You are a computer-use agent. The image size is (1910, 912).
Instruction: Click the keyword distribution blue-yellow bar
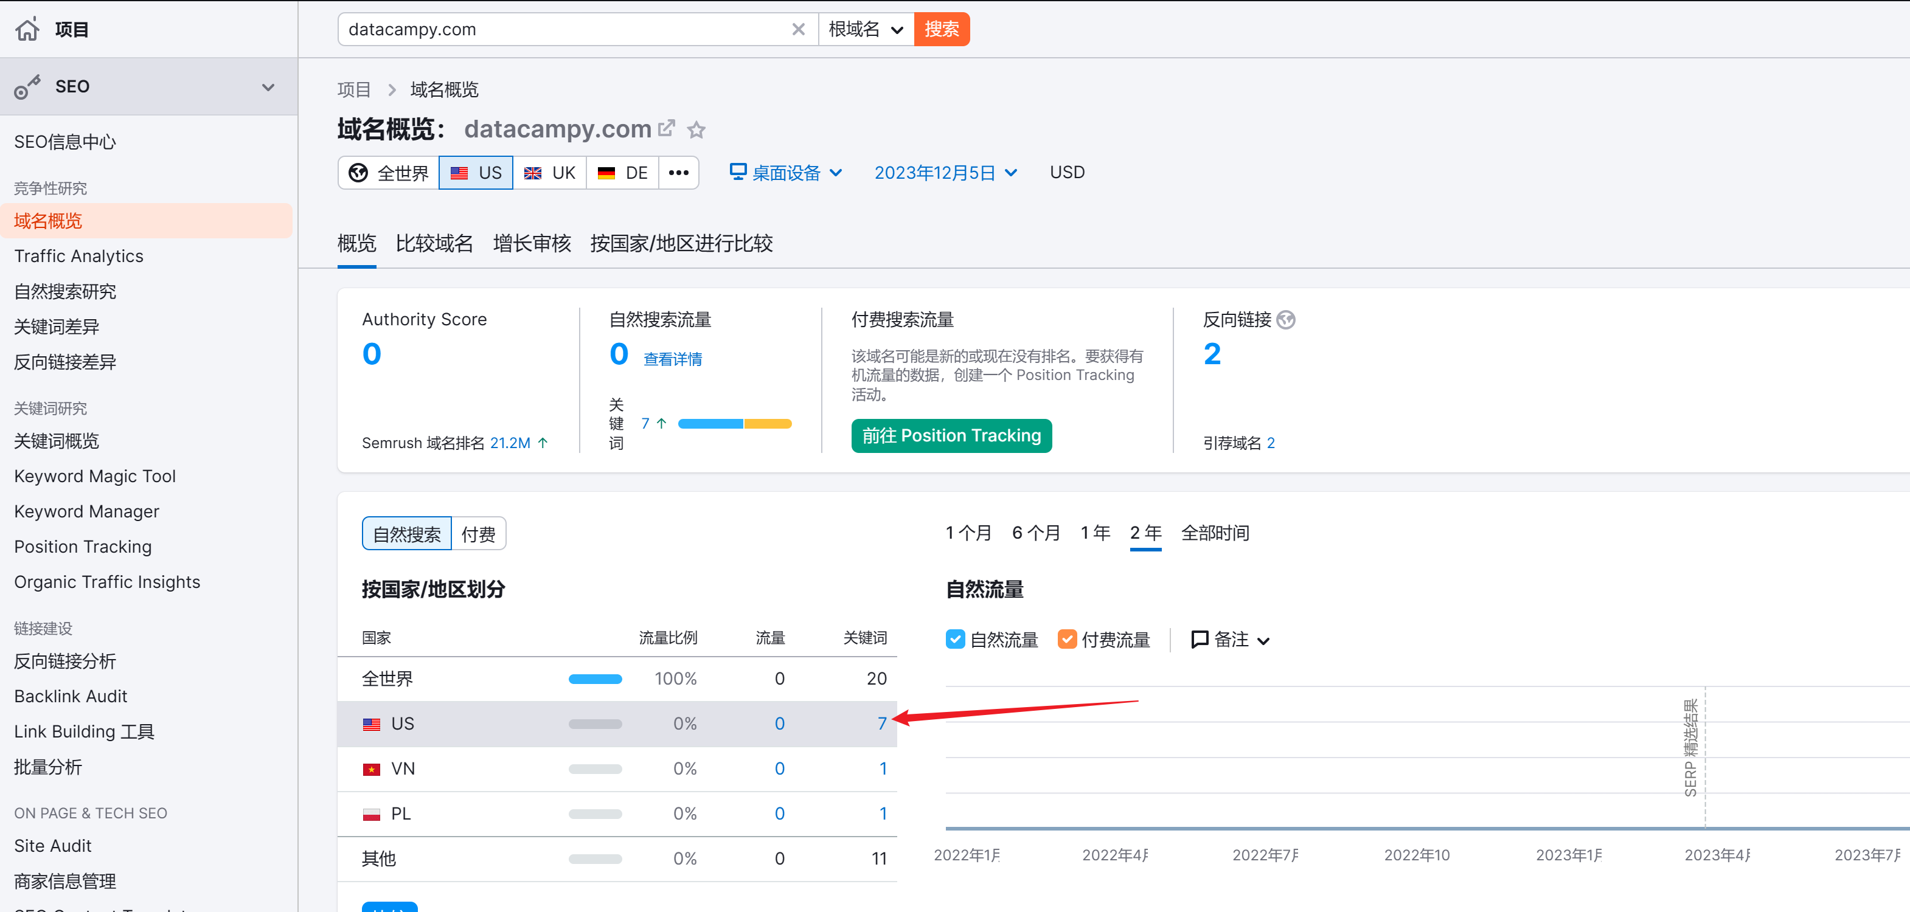(734, 424)
